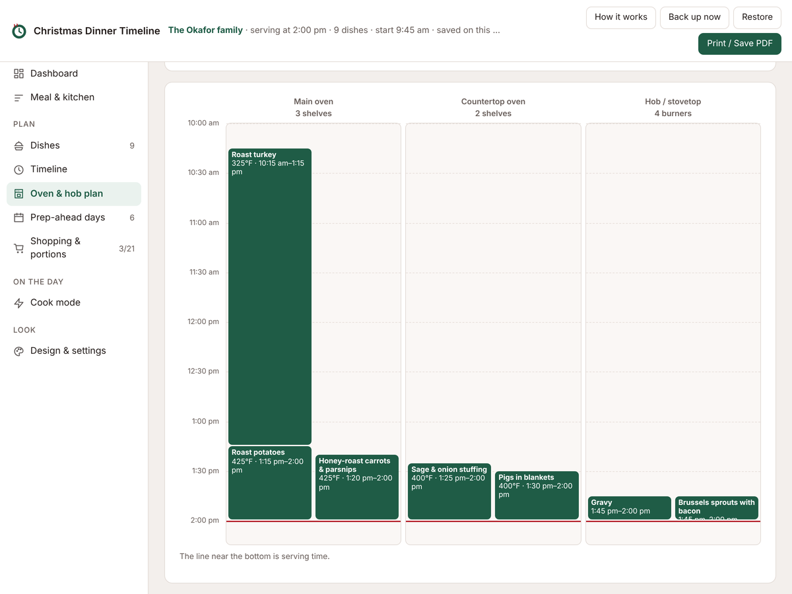Click the Hob / stovetop column header
Screen dimensions: 792x594
pyautogui.click(x=673, y=108)
